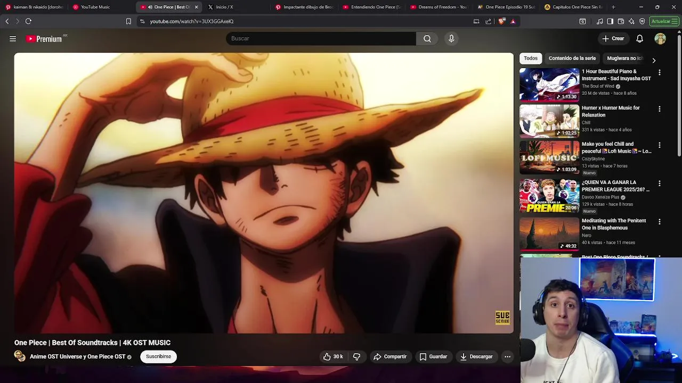
Task: Open the Lofi Music video thumbnail
Action: 549,157
